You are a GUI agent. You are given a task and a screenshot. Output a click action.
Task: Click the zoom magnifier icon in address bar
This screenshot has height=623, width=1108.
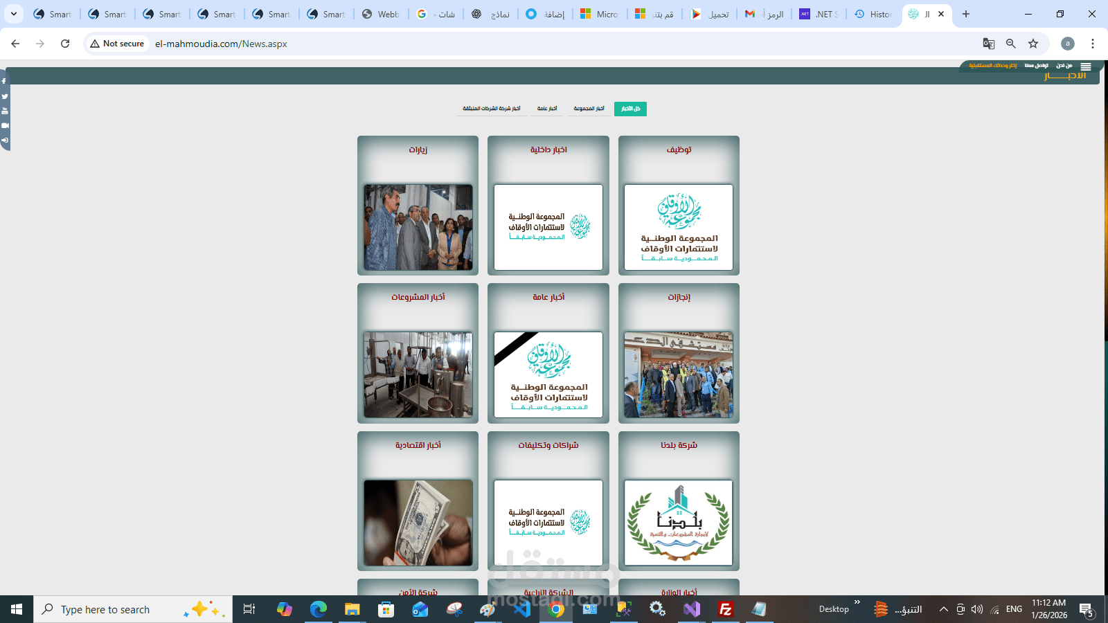[1011, 44]
